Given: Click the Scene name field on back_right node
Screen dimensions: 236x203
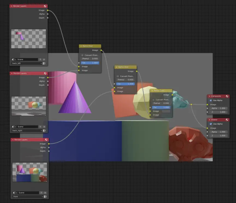Looking at the screenshot, I should click(x=27, y=127).
